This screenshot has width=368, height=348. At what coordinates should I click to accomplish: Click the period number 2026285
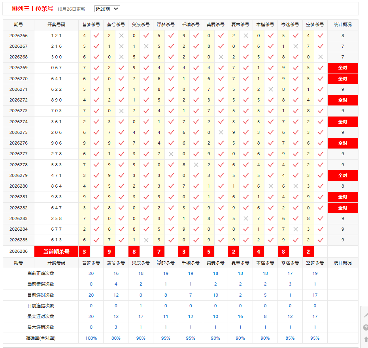[x=19, y=240]
